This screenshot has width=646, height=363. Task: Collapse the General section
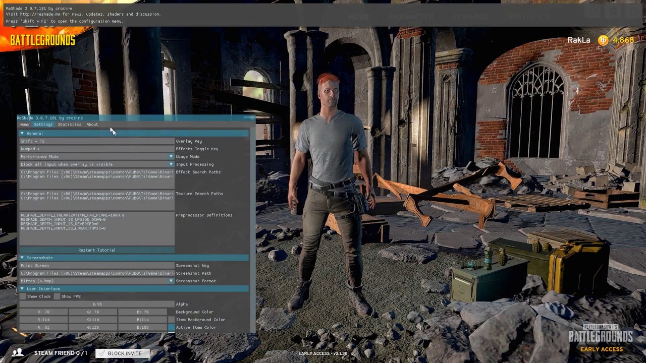134,134
